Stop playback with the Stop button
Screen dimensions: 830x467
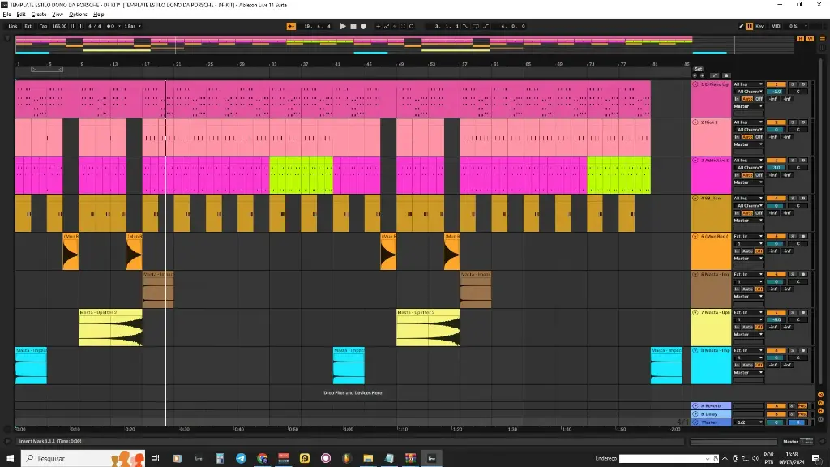[353, 26]
